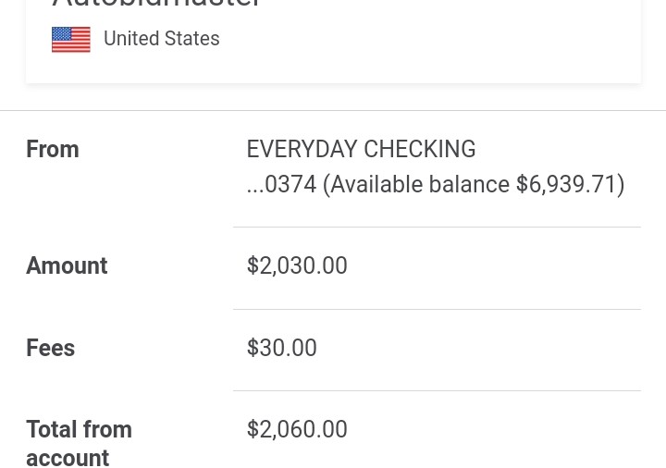
Task: Click the account number ending ...0374
Action: 282,185
